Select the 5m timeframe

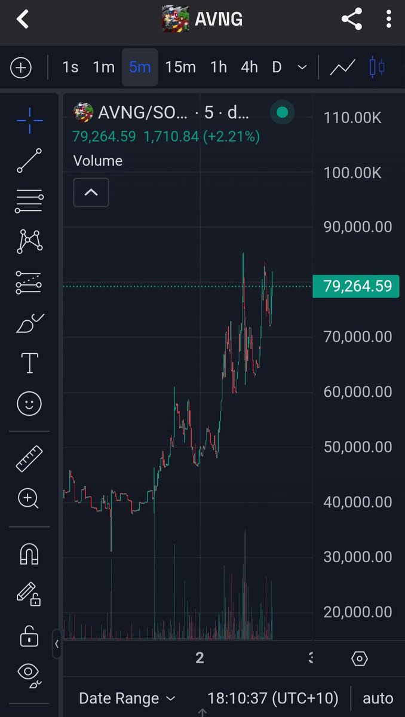coord(140,67)
